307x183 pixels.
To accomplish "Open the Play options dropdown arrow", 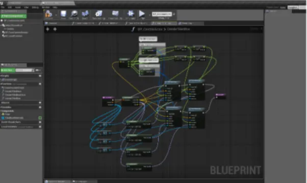I will [149, 15].
